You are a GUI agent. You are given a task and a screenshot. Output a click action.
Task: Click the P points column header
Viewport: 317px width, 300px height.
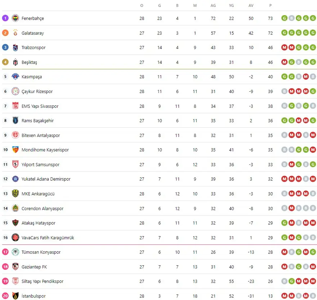pos(270,5)
